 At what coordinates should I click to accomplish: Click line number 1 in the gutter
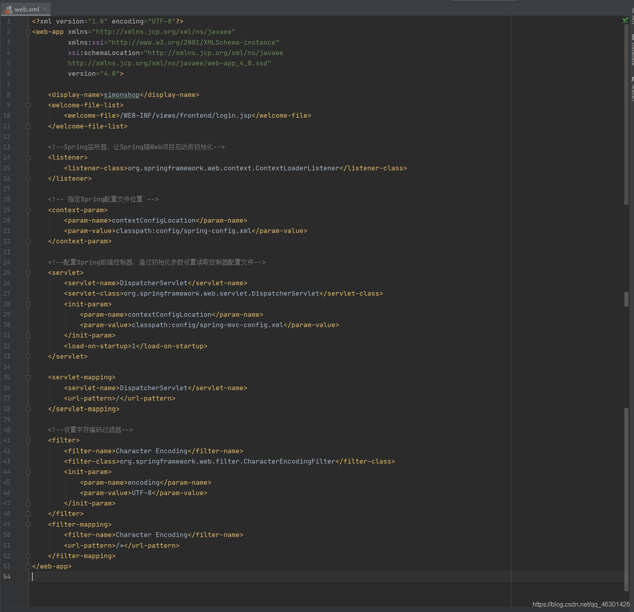[8, 22]
